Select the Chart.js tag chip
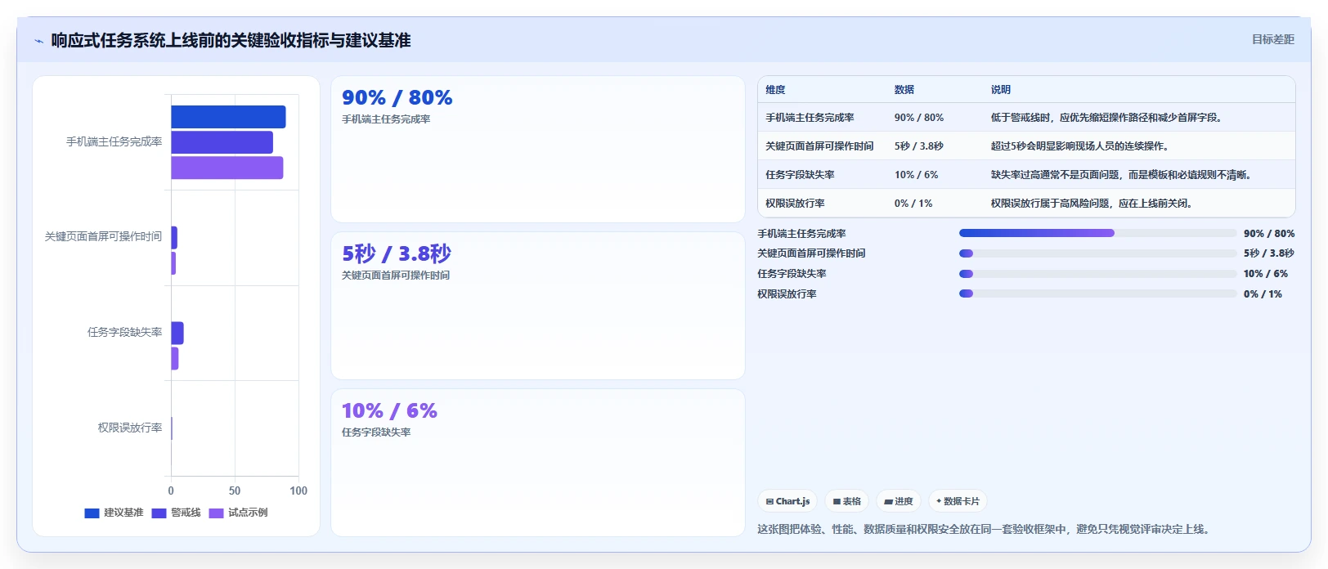This screenshot has width=1328, height=569. pos(787,501)
